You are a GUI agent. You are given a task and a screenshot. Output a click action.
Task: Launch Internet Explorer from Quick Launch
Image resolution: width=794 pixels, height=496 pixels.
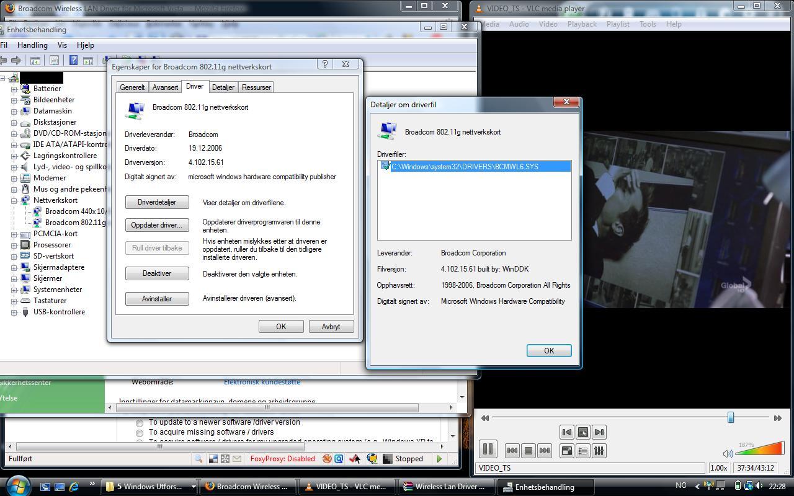click(x=74, y=487)
